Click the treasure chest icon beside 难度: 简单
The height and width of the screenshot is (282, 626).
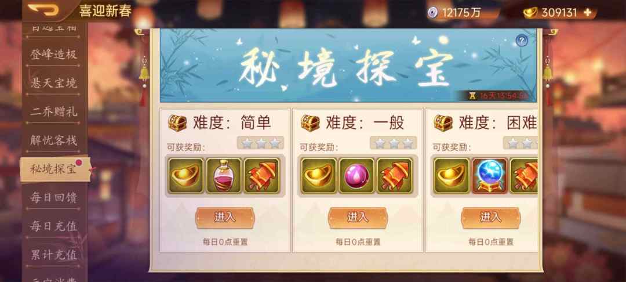pyautogui.click(x=177, y=123)
